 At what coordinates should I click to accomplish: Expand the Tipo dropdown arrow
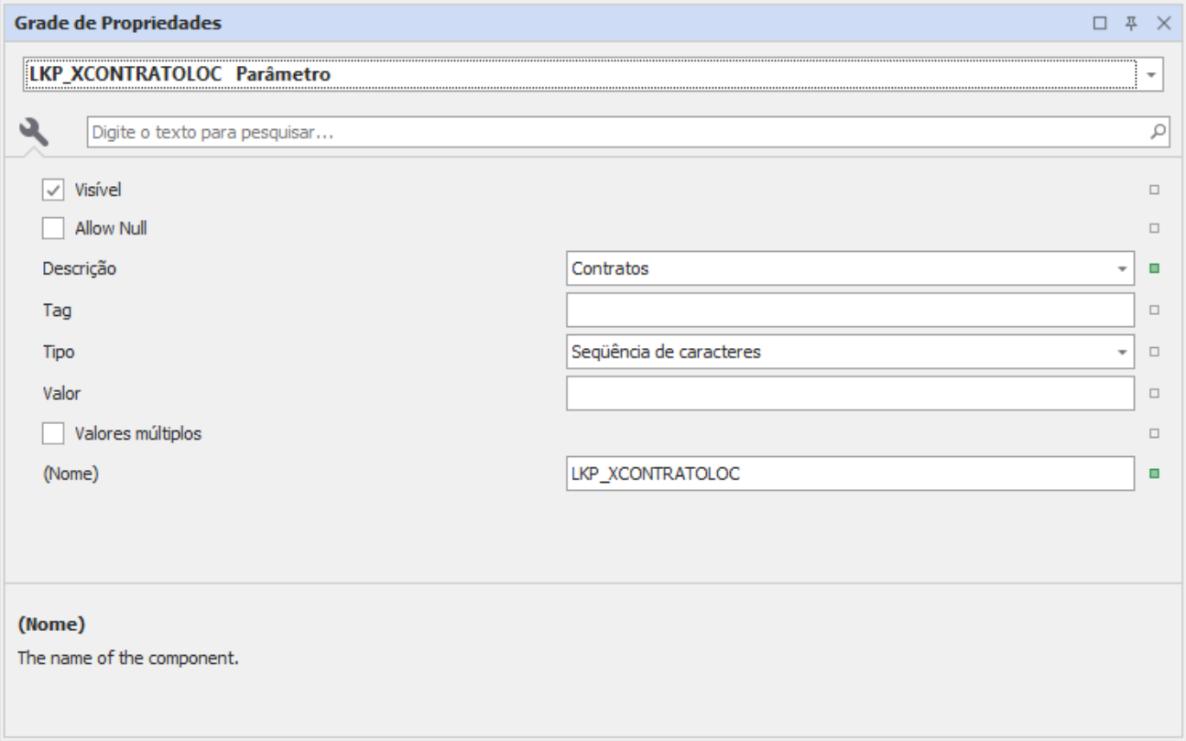(x=1122, y=352)
